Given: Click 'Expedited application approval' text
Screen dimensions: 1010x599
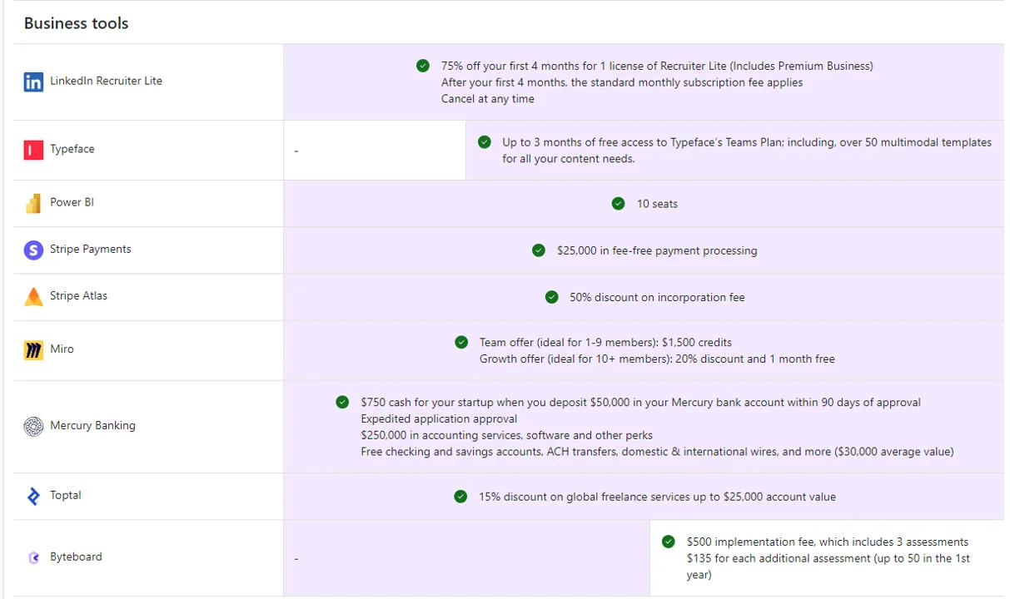Looking at the screenshot, I should (x=439, y=418).
